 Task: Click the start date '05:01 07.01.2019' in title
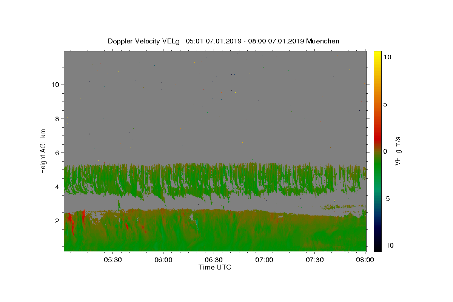pyautogui.click(x=213, y=41)
